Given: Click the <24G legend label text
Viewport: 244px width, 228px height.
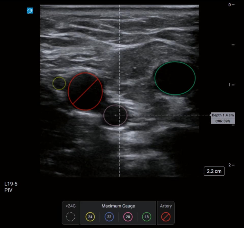Looking at the screenshot, I should (x=70, y=206).
